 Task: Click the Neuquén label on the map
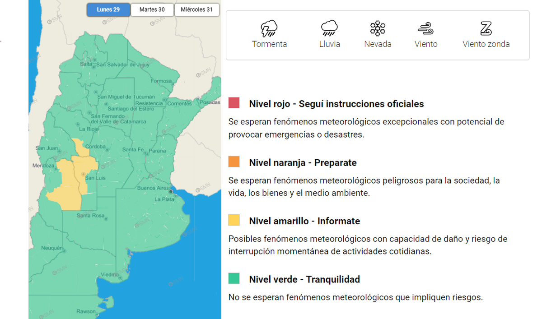pos(52,248)
